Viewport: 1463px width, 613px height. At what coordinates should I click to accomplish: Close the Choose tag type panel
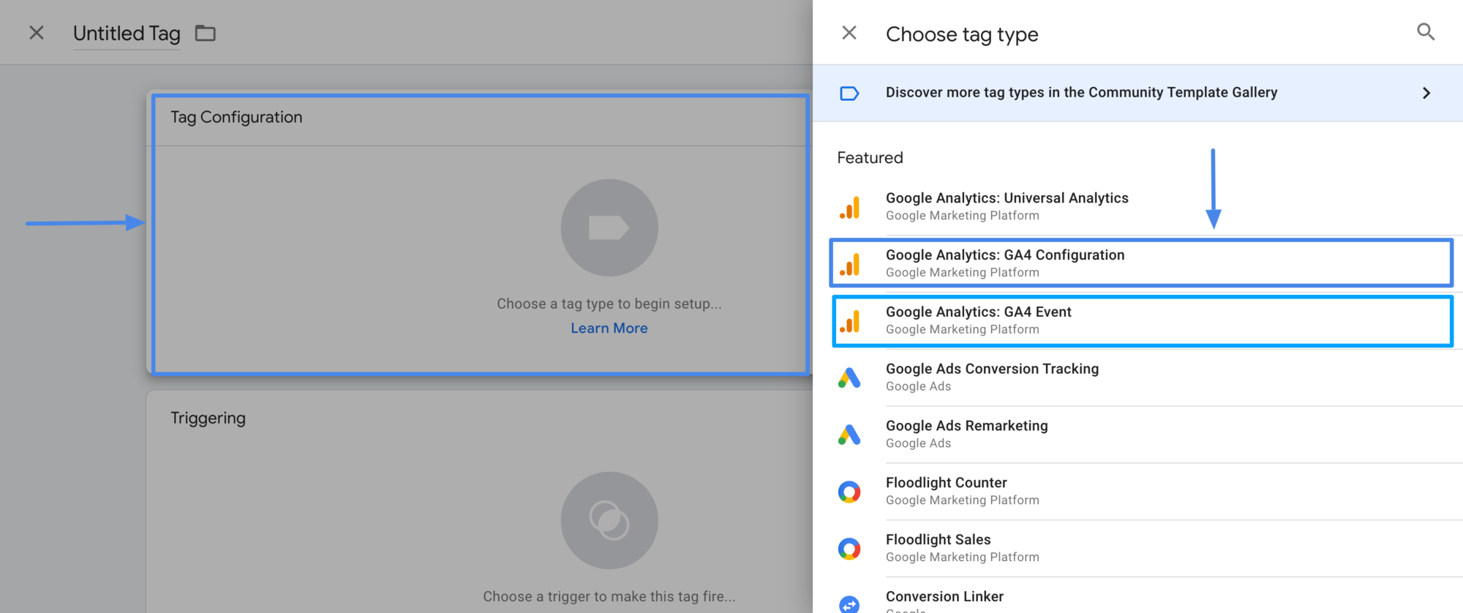849,33
